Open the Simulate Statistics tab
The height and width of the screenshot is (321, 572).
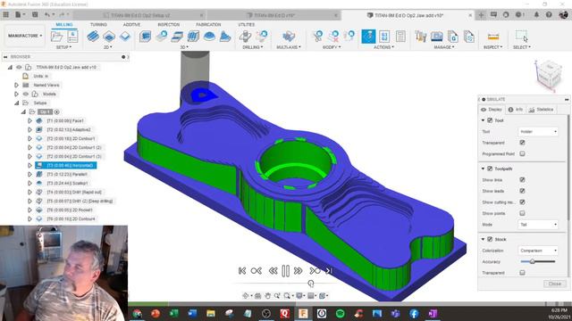542,110
